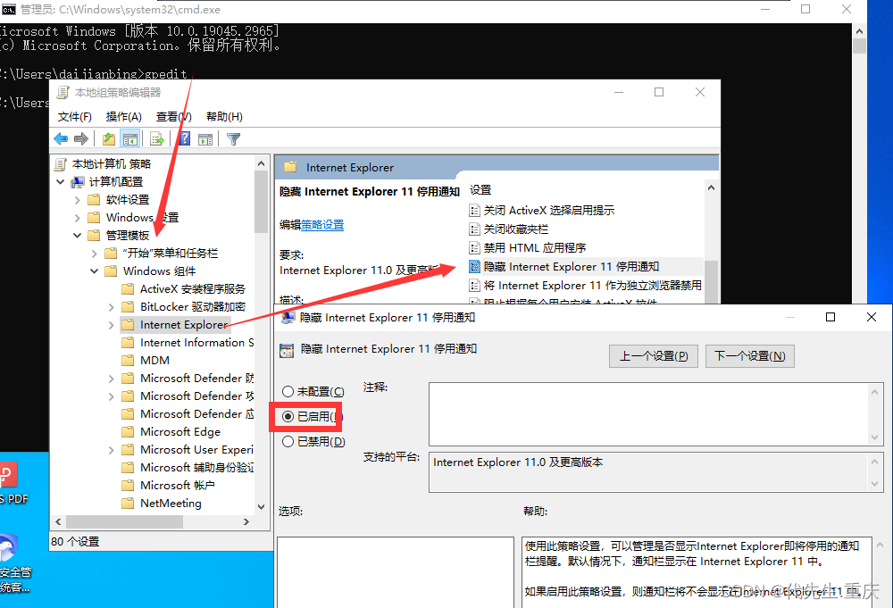Click the cmd.exe window title icon
The image size is (893, 608).
click(x=9, y=9)
